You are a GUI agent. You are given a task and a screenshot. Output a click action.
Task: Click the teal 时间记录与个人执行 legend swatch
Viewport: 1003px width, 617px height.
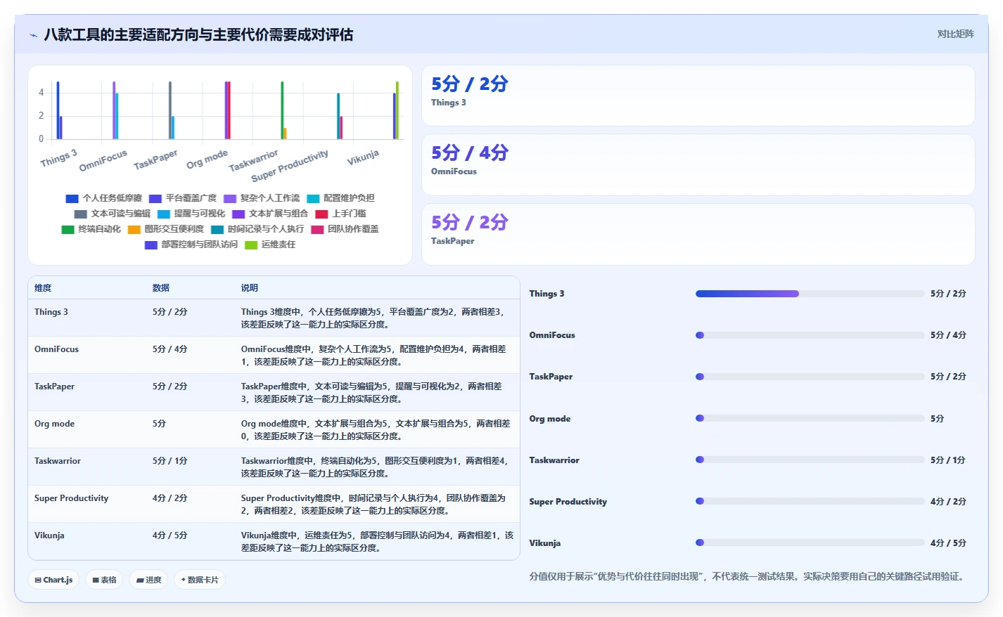[217, 229]
